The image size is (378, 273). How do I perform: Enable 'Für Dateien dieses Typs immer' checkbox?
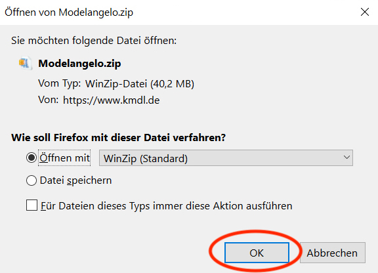pos(31,205)
